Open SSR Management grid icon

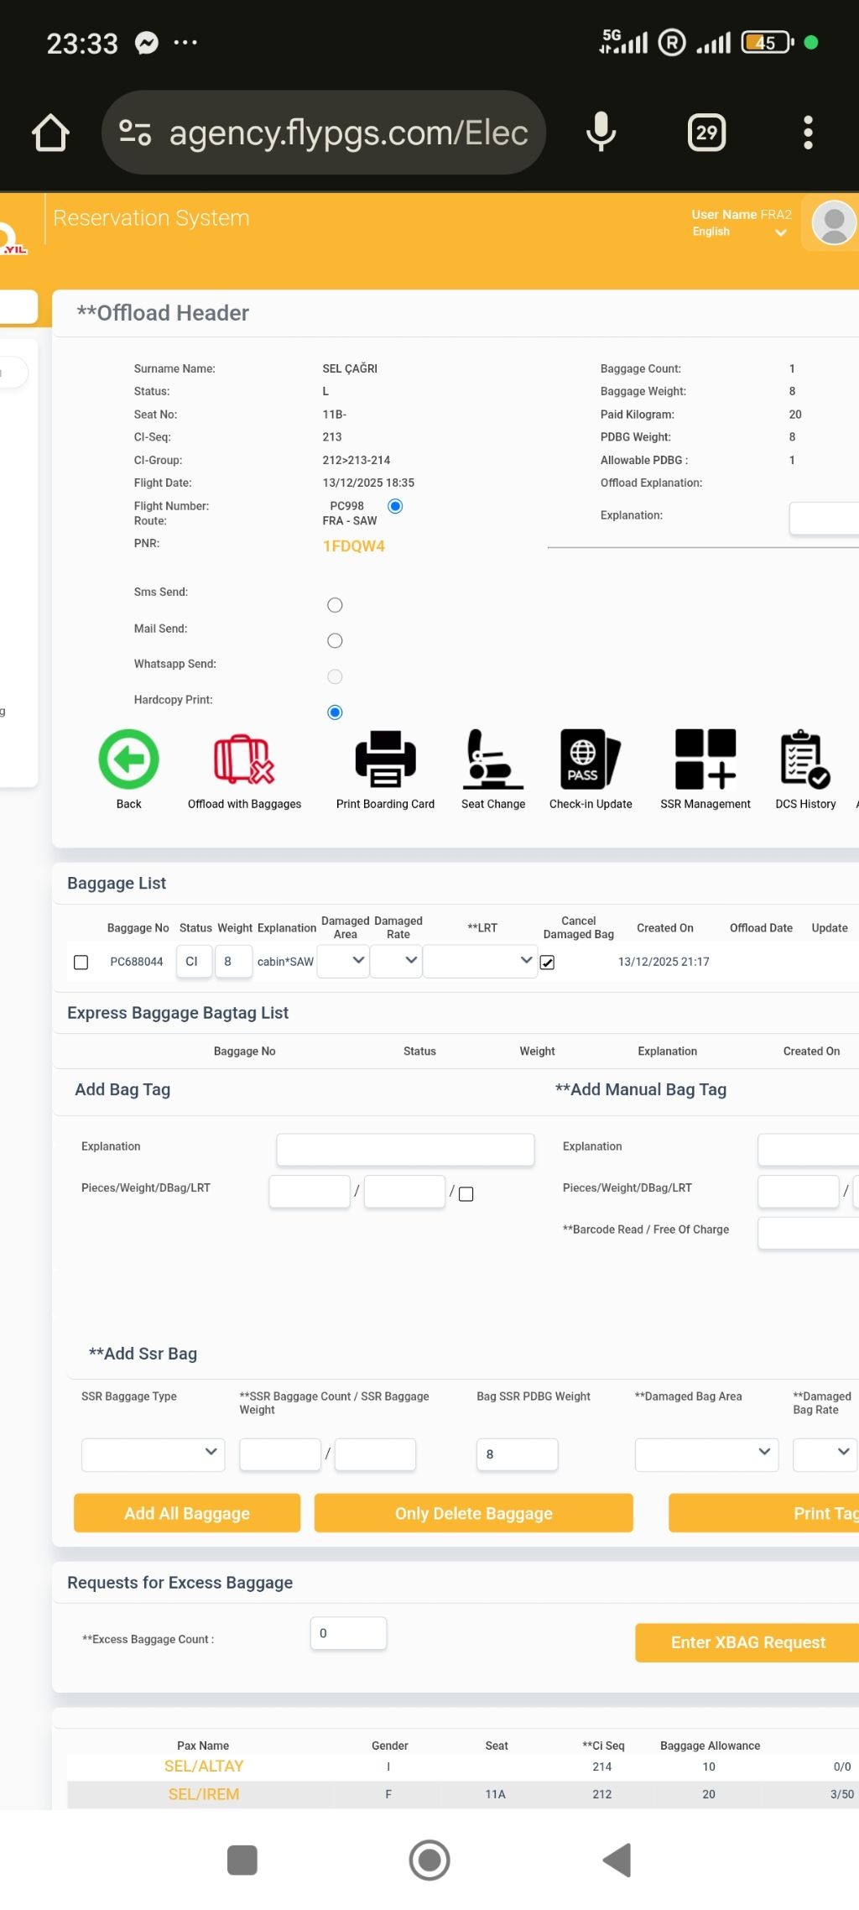click(x=705, y=759)
